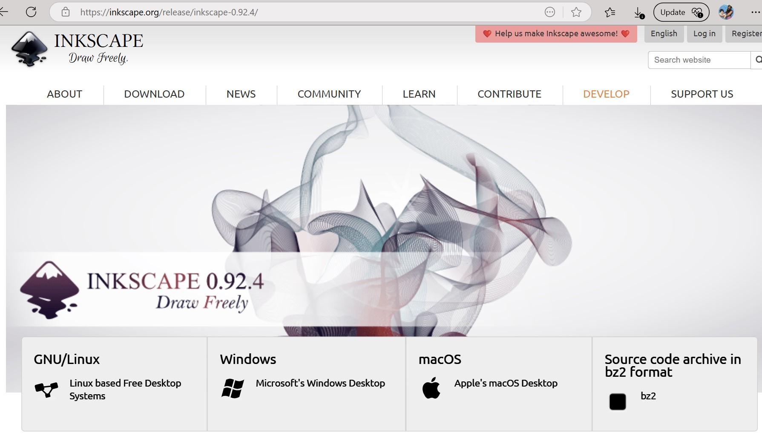Open the ABOUT menu
The image size is (762, 436).
point(65,94)
